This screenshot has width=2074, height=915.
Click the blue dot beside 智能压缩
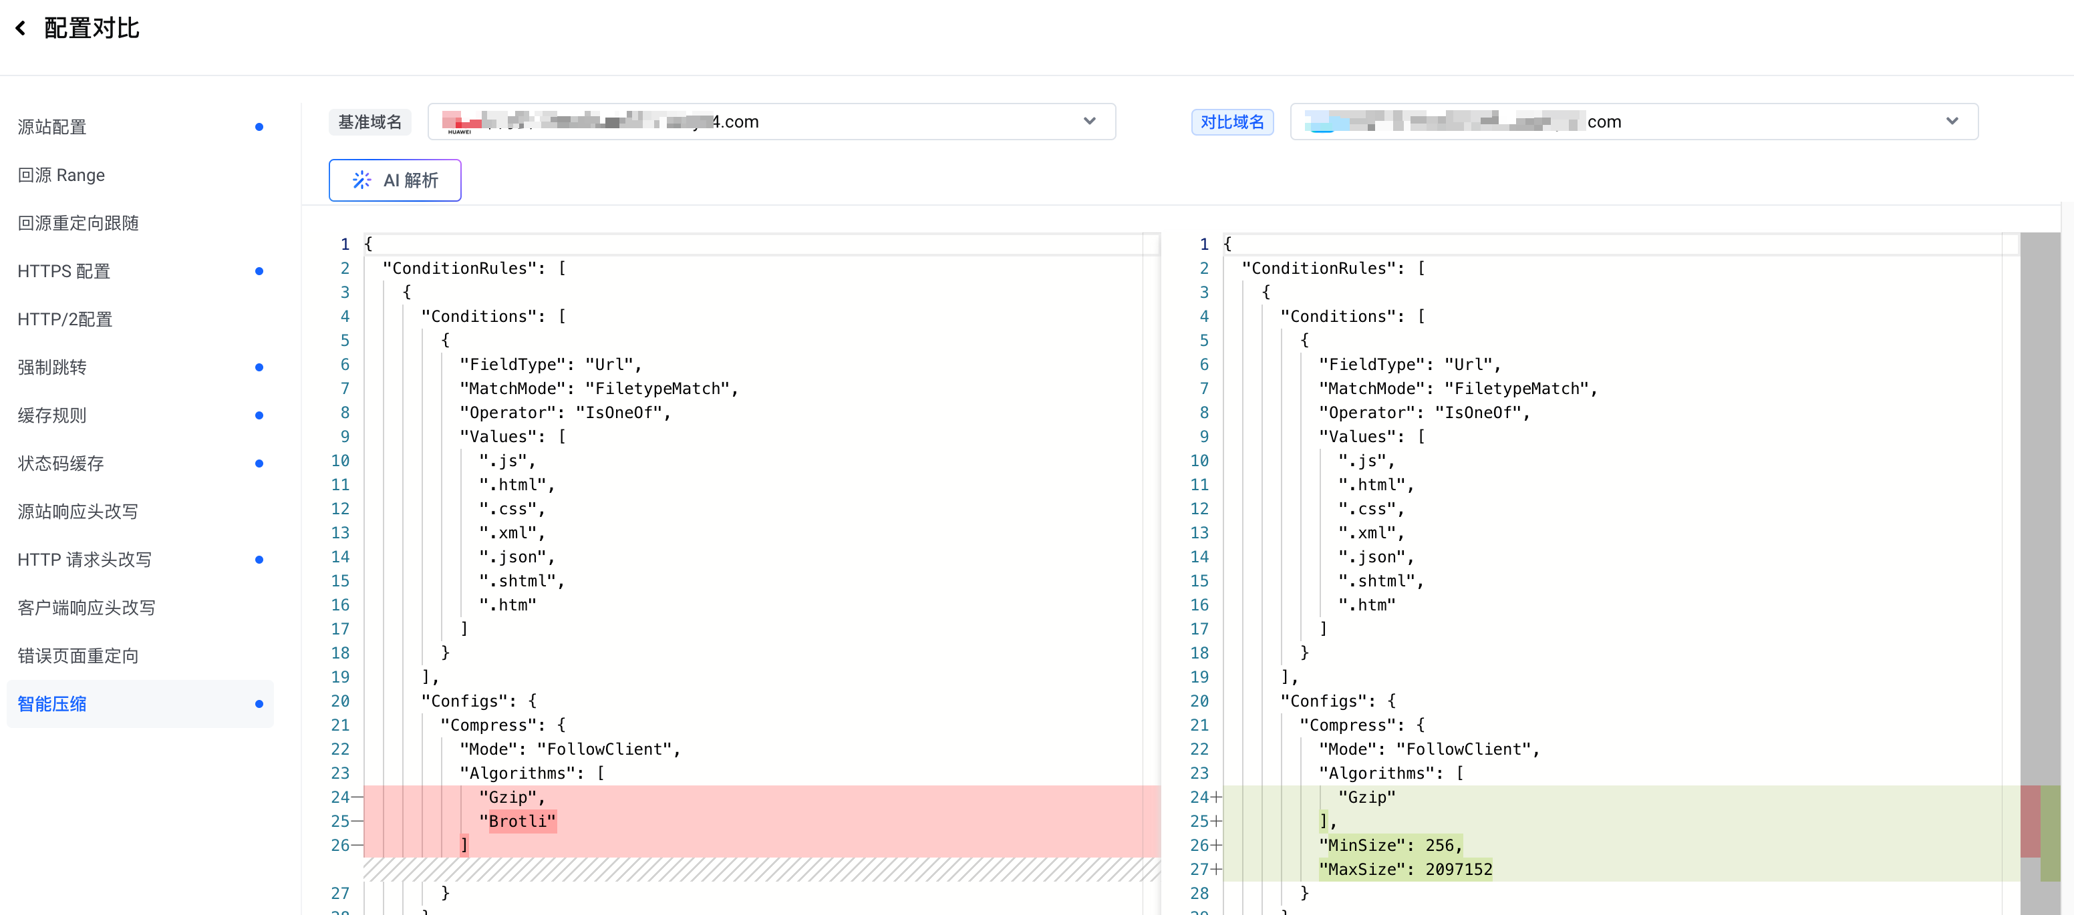[x=259, y=704]
